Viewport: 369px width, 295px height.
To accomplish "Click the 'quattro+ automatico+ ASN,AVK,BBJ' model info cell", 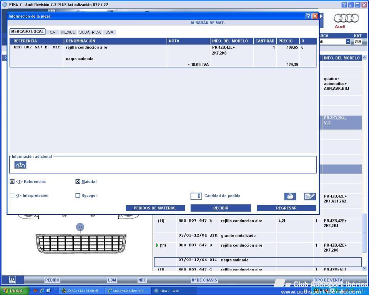I will 342,86.
